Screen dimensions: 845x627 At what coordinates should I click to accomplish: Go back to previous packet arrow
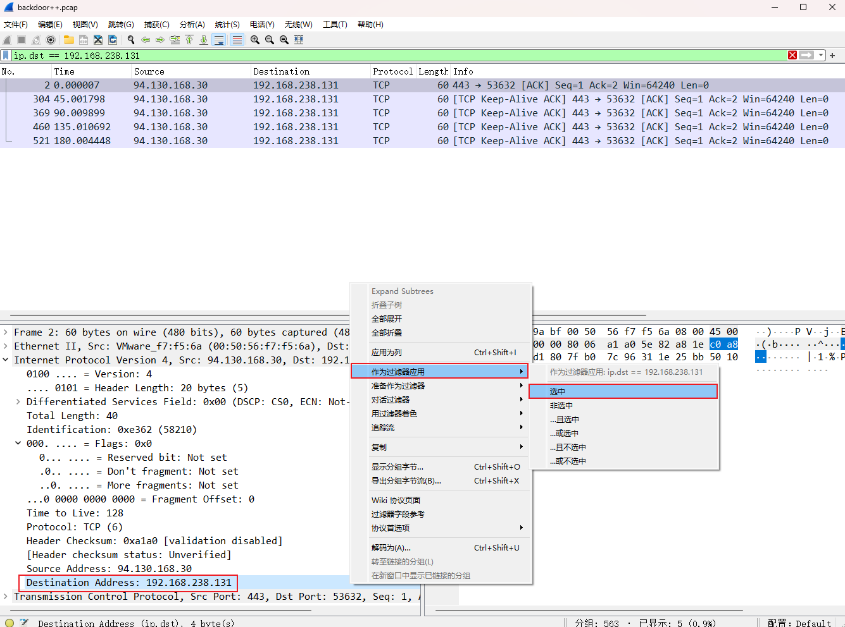146,39
